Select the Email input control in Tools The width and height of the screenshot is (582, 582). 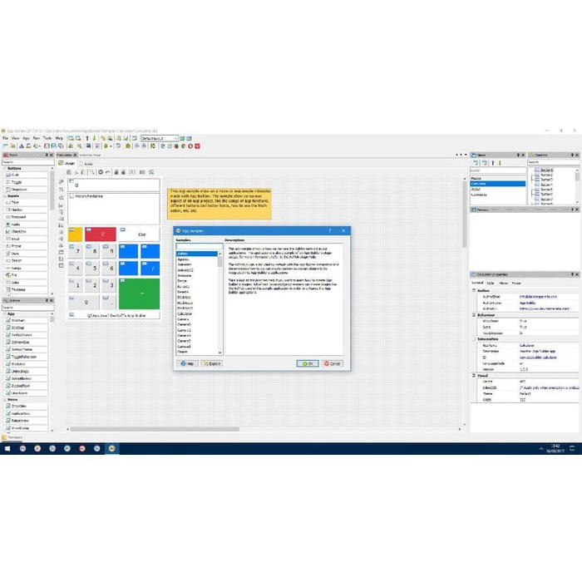point(26,239)
